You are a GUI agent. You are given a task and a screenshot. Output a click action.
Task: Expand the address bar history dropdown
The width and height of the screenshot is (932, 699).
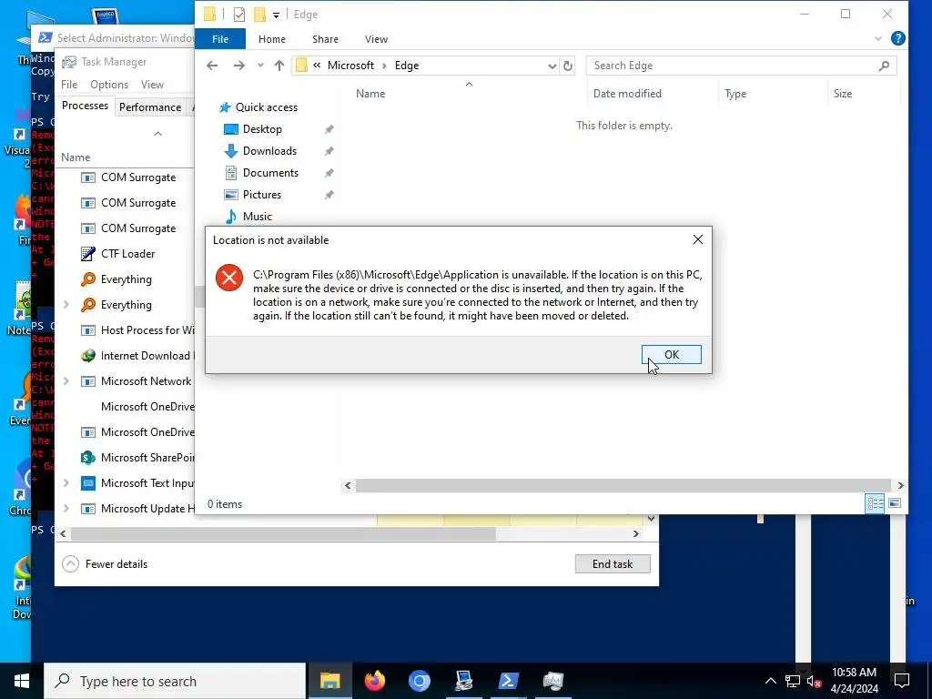(552, 66)
